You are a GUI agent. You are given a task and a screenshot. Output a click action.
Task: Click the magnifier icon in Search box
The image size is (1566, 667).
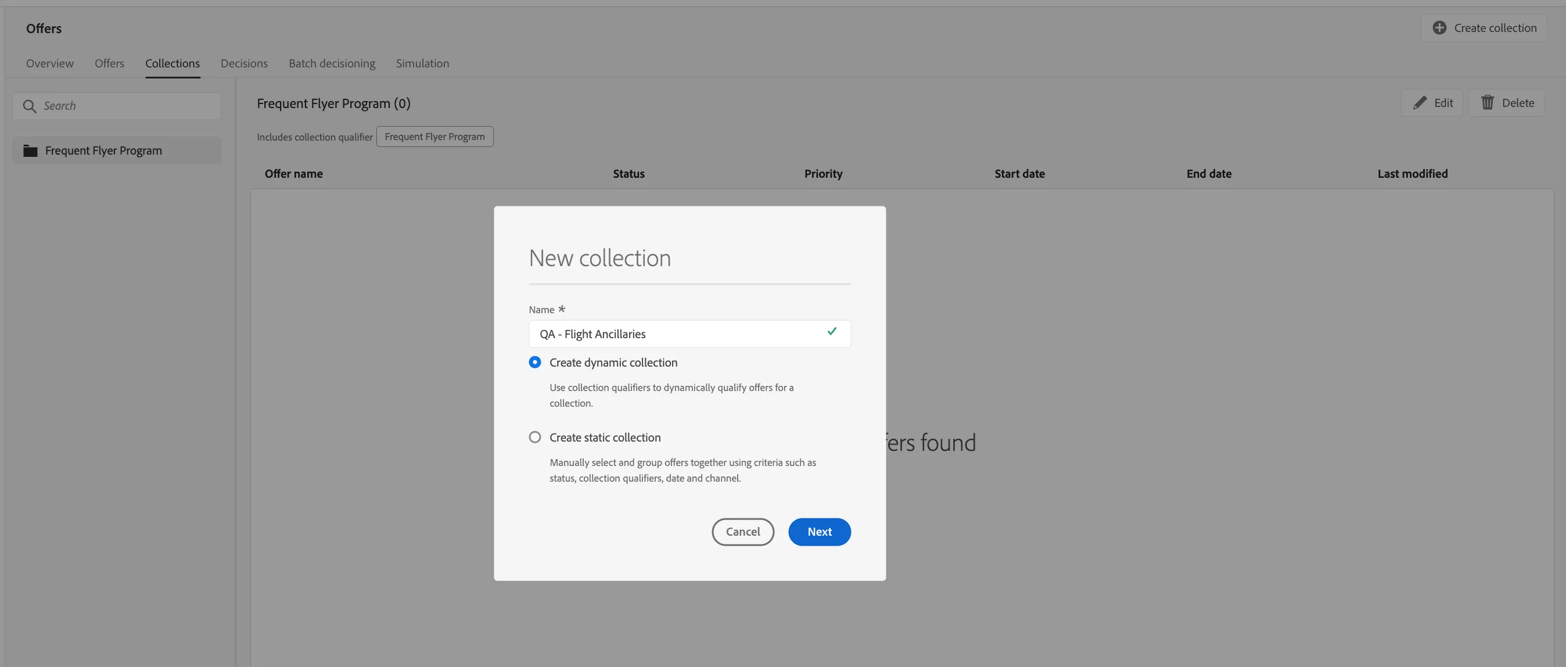(x=29, y=106)
